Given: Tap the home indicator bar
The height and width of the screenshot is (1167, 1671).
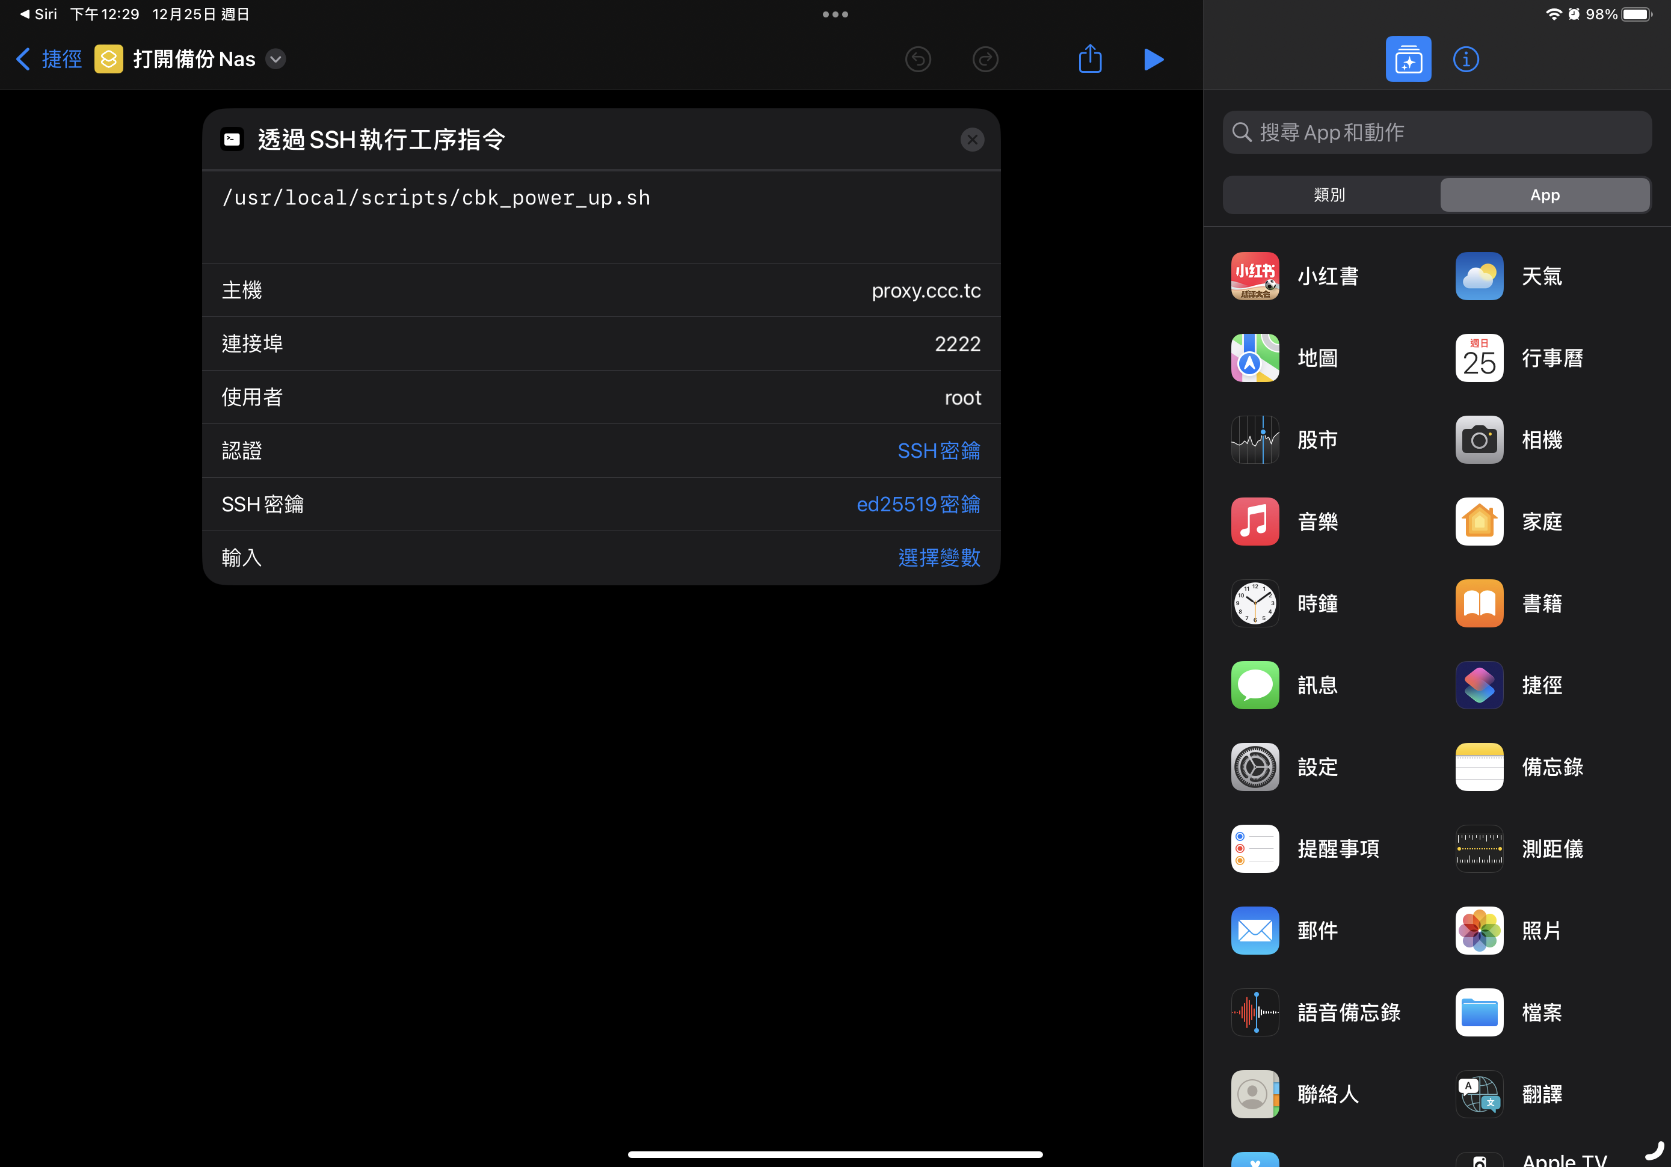Looking at the screenshot, I should coord(835,1154).
